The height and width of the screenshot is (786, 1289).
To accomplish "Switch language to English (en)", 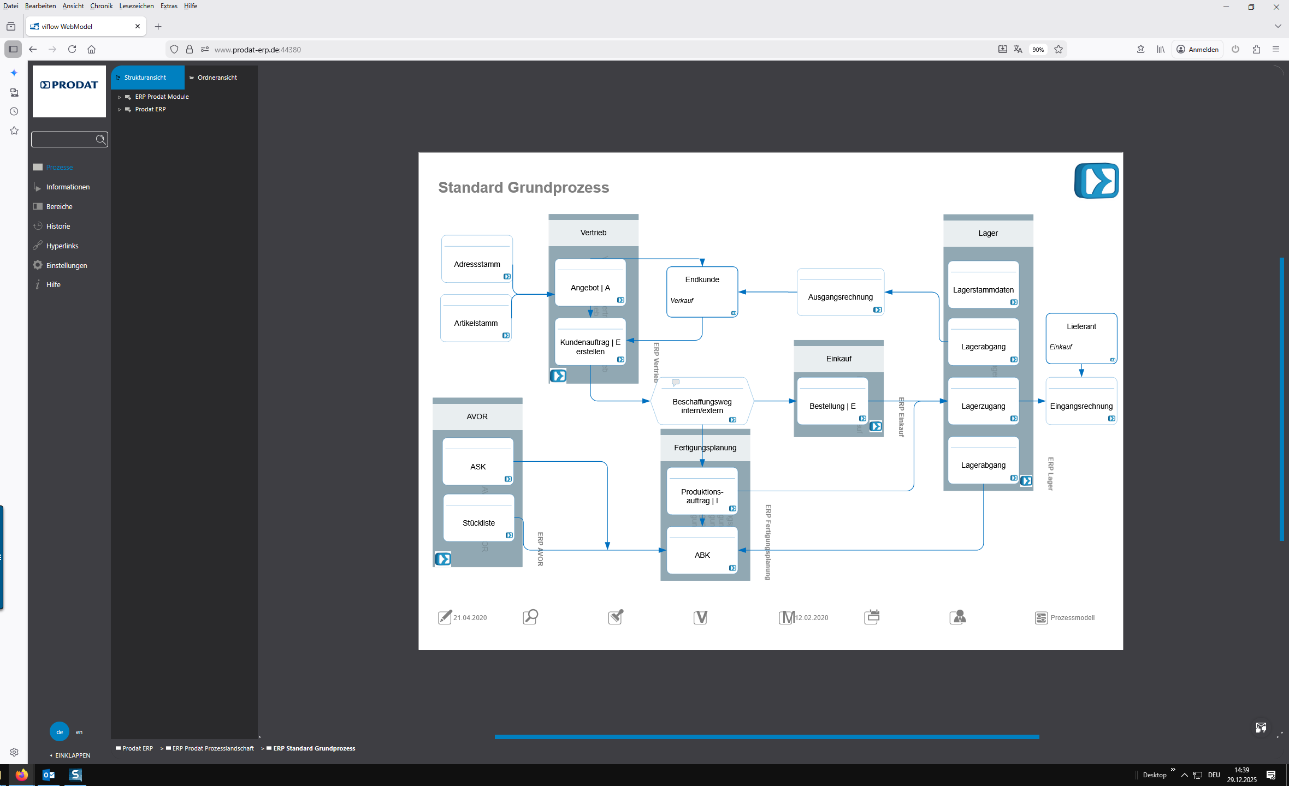I will (79, 732).
